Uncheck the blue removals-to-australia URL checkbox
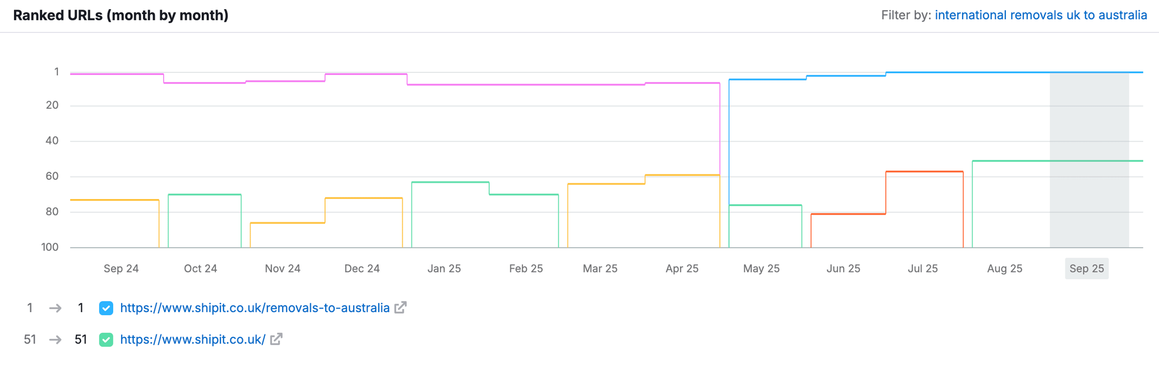1159x370 pixels. pos(106,308)
